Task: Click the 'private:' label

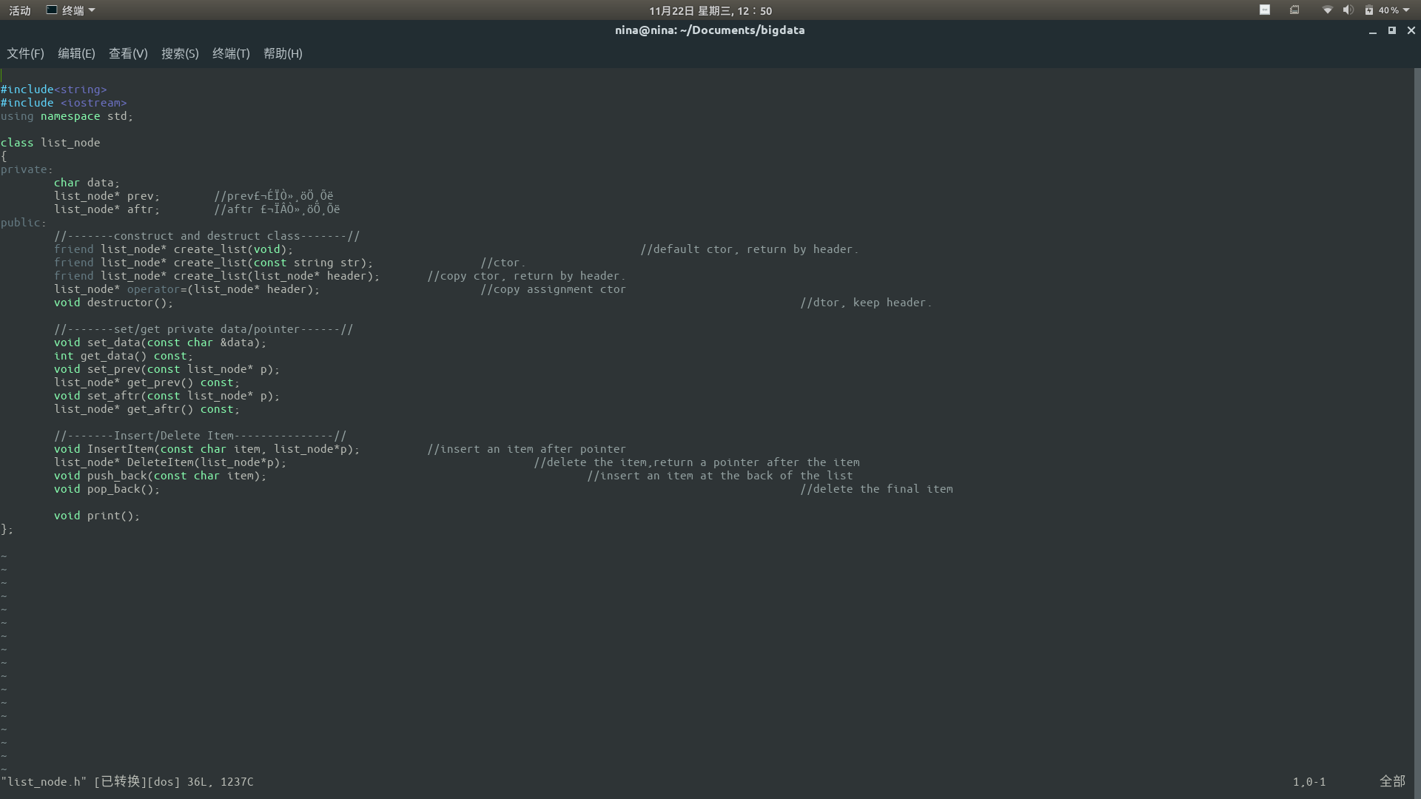Action: [27, 169]
